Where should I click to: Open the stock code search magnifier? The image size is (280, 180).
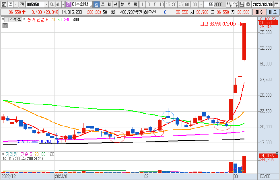click(x=52, y=4)
